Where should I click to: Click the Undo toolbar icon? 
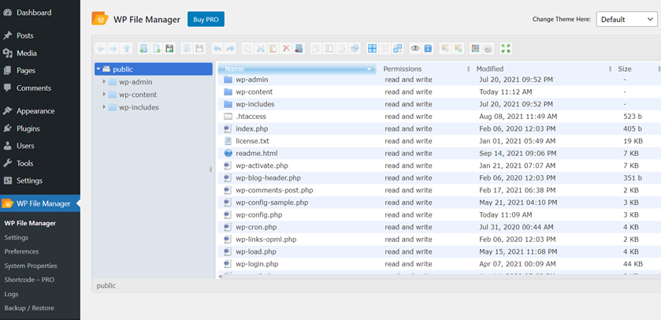tap(217, 49)
